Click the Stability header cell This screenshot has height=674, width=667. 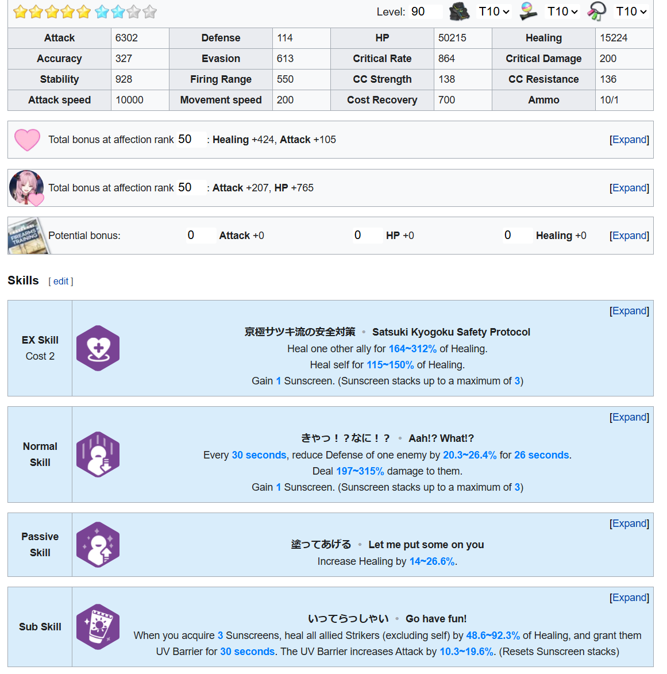point(59,79)
